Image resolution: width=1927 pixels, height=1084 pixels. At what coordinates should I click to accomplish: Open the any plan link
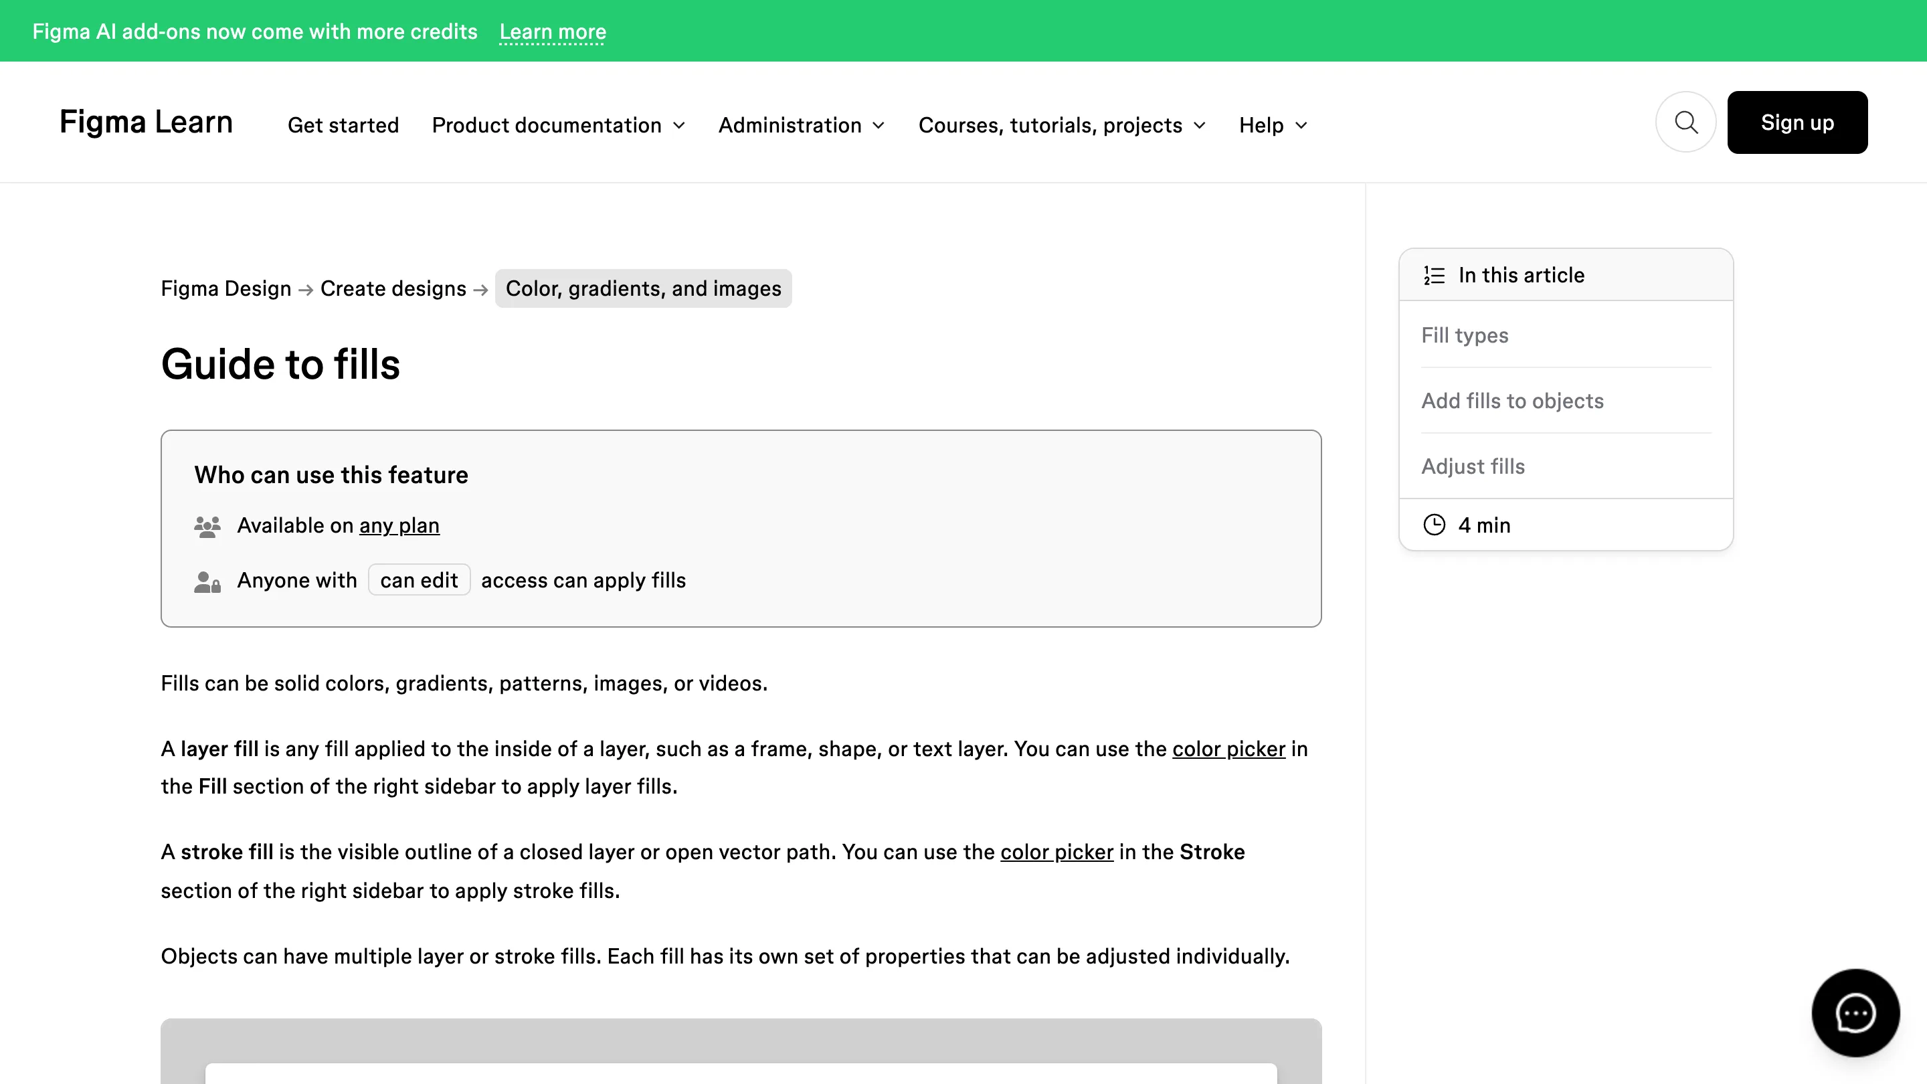[x=399, y=526]
